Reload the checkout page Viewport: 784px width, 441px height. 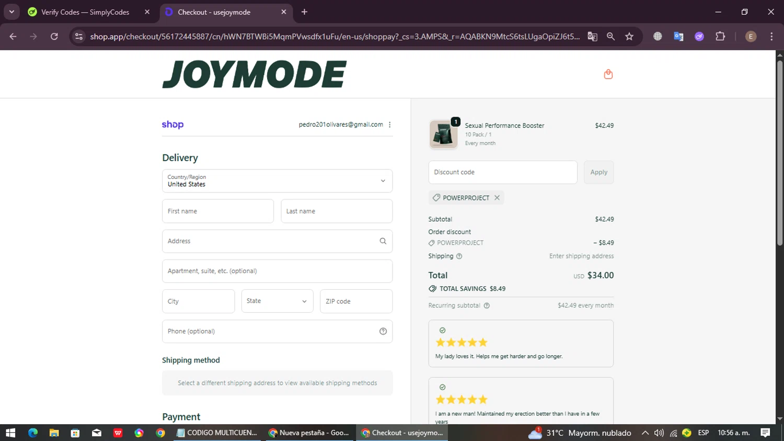54,37
